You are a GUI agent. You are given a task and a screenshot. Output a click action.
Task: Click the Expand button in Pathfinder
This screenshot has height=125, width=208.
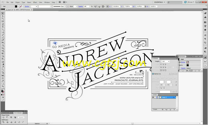pyautogui.click(x=21, y=117)
